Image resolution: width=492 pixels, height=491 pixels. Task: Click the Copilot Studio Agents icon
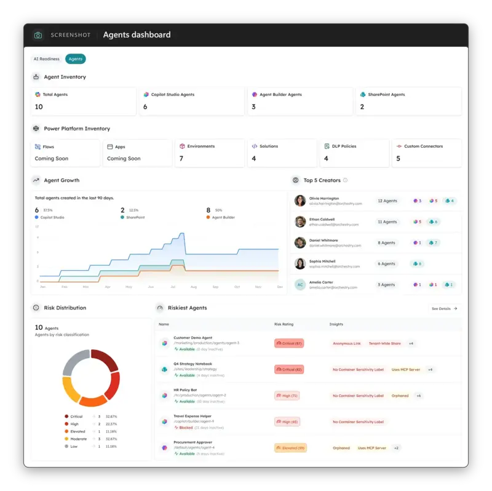click(146, 95)
